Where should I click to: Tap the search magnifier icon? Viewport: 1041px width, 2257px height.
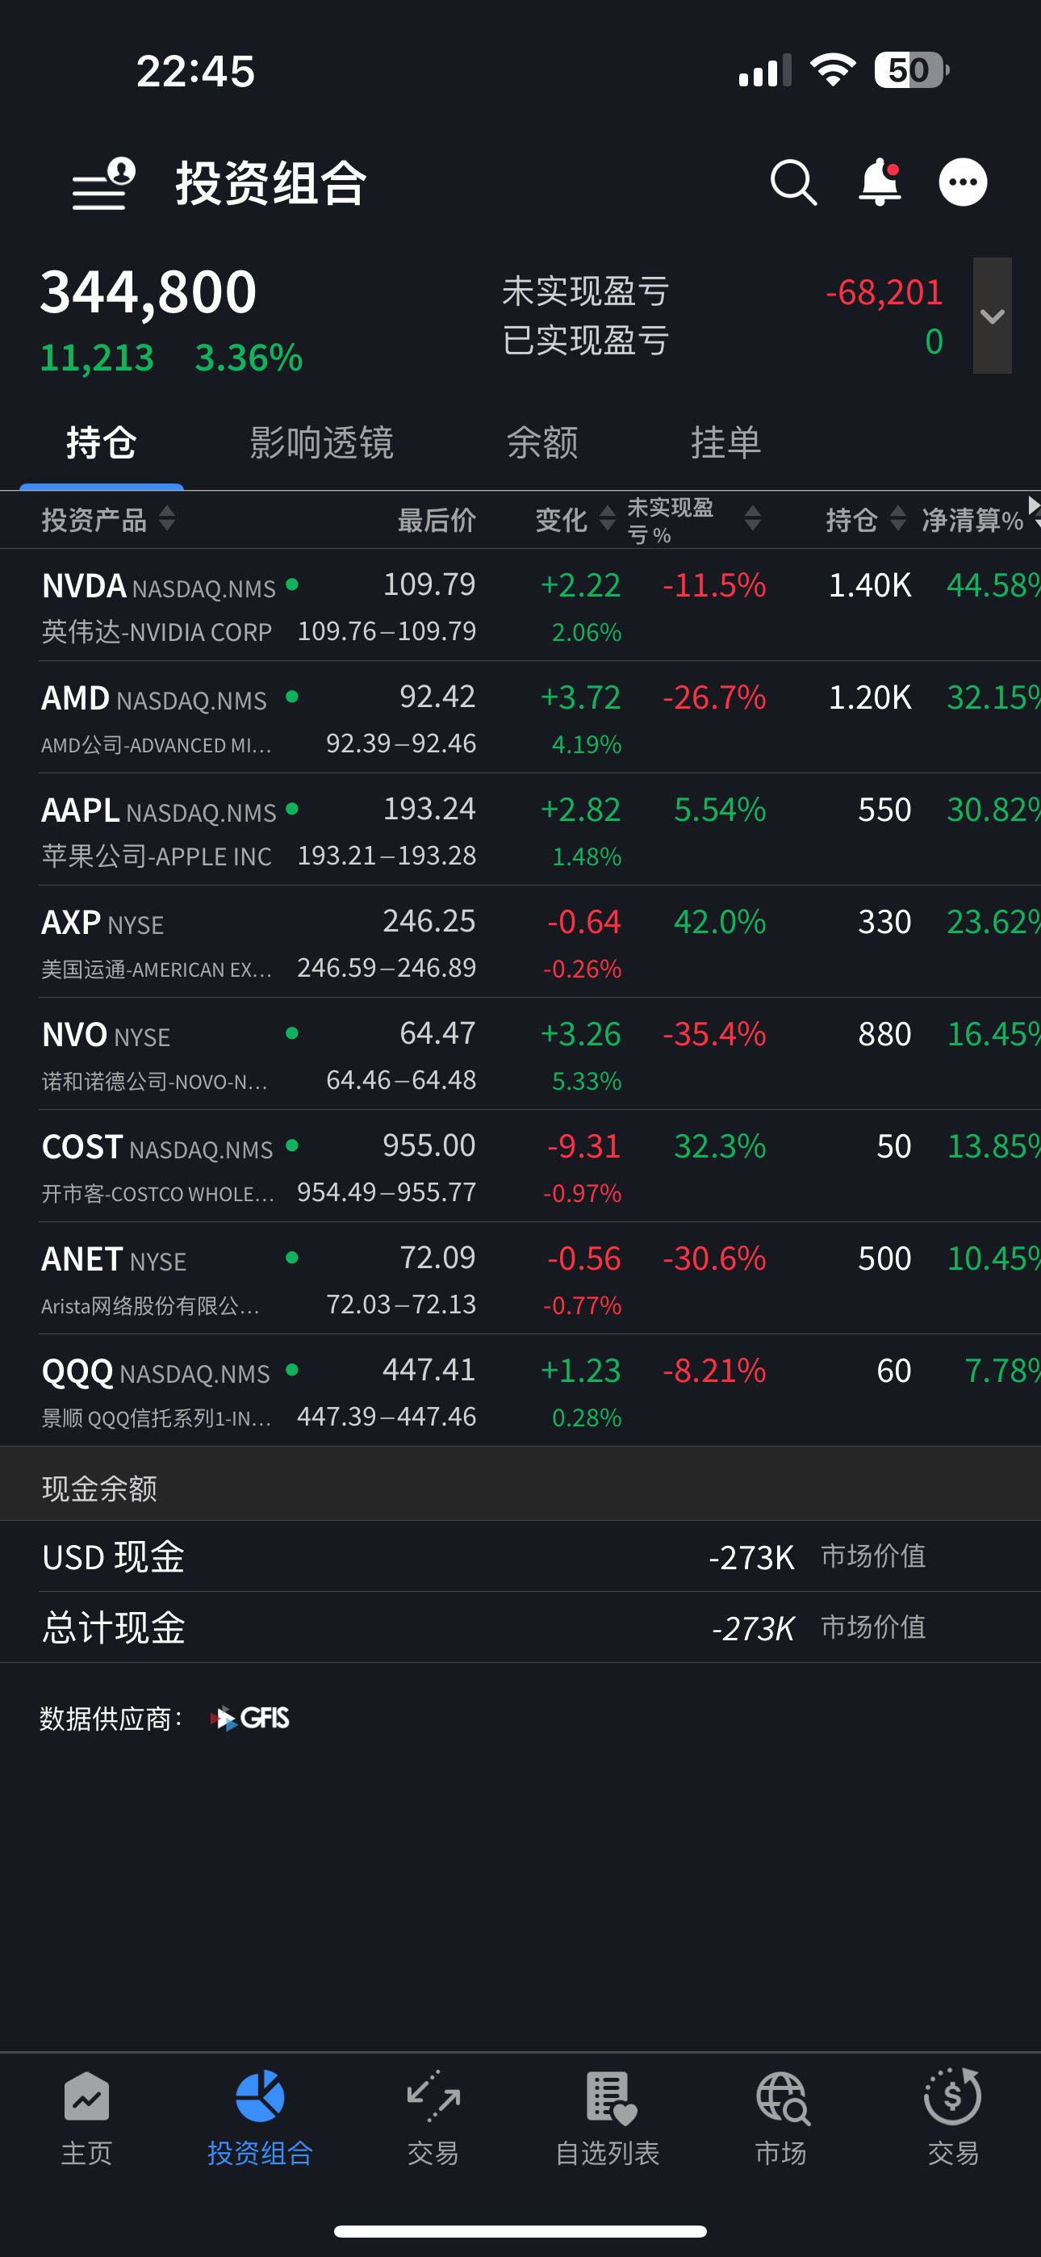tap(793, 183)
